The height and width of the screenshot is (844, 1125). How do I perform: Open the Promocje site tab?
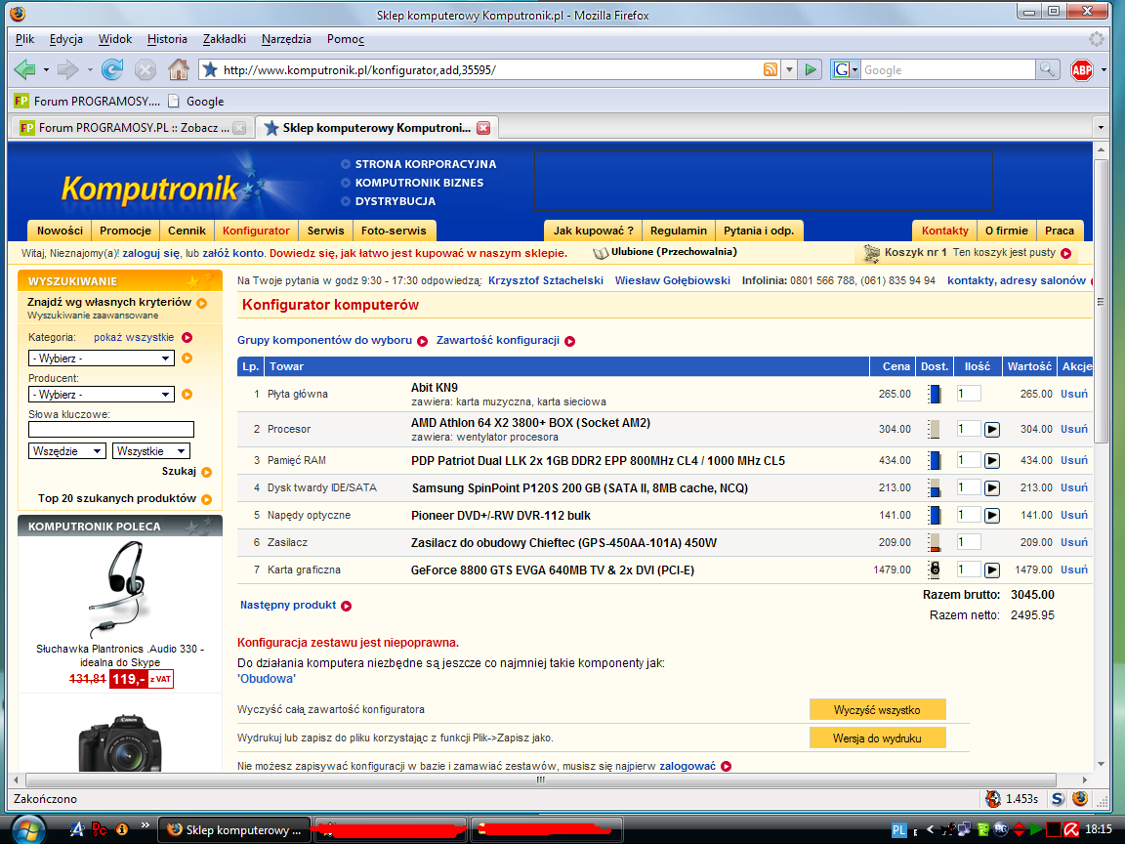coord(126,231)
